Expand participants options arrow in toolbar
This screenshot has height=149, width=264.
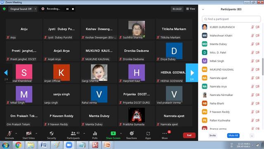tap(84, 133)
